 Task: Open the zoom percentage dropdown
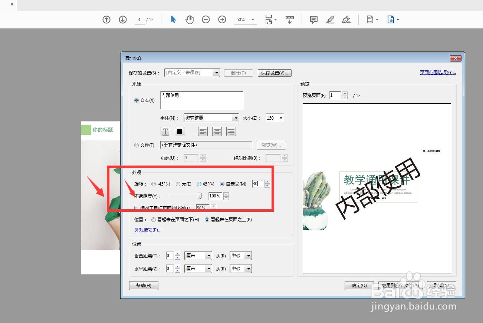tap(246, 20)
